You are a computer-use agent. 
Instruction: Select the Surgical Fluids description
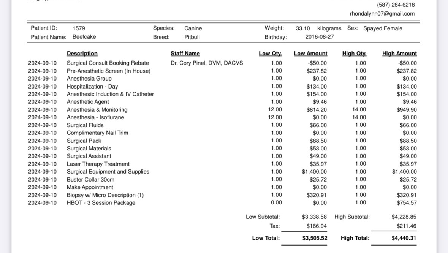[x=85, y=125]
